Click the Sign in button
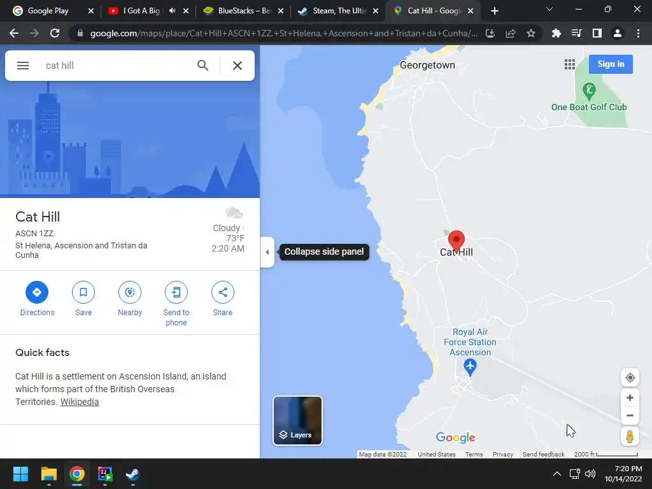The height and width of the screenshot is (489, 652). pyautogui.click(x=611, y=64)
